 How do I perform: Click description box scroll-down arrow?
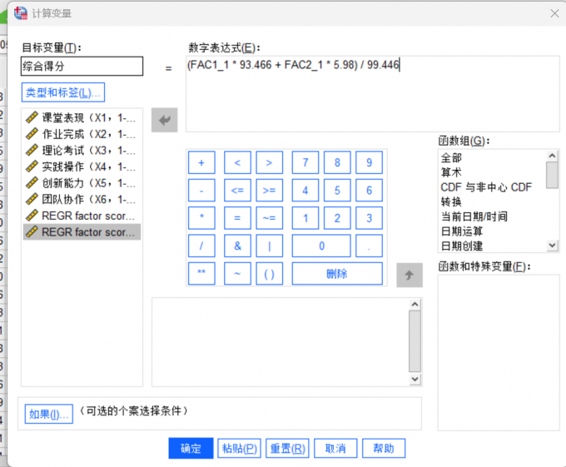[415, 379]
